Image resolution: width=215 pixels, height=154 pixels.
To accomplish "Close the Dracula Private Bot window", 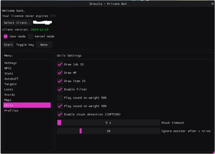I will (x=212, y=4).
